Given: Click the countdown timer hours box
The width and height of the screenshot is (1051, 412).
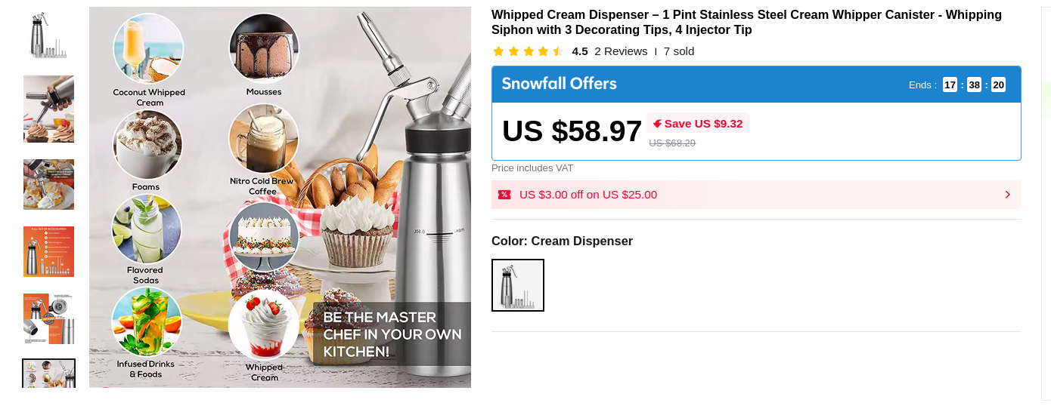Looking at the screenshot, I should 950,85.
